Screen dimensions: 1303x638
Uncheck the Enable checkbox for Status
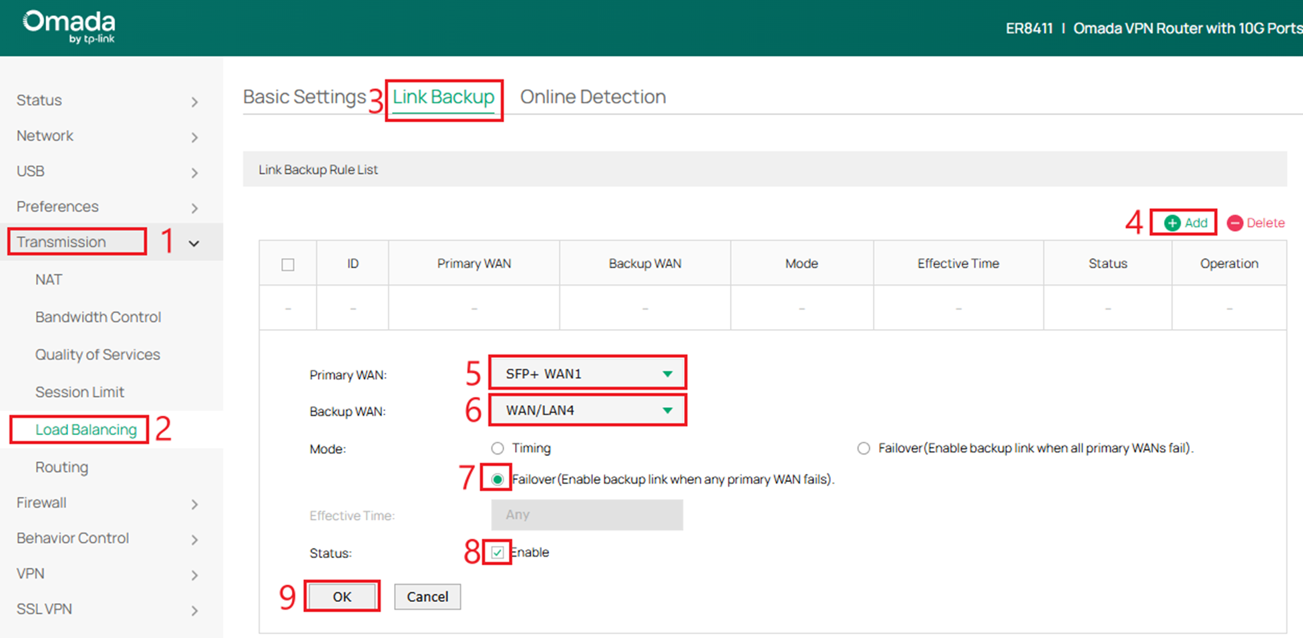[497, 553]
